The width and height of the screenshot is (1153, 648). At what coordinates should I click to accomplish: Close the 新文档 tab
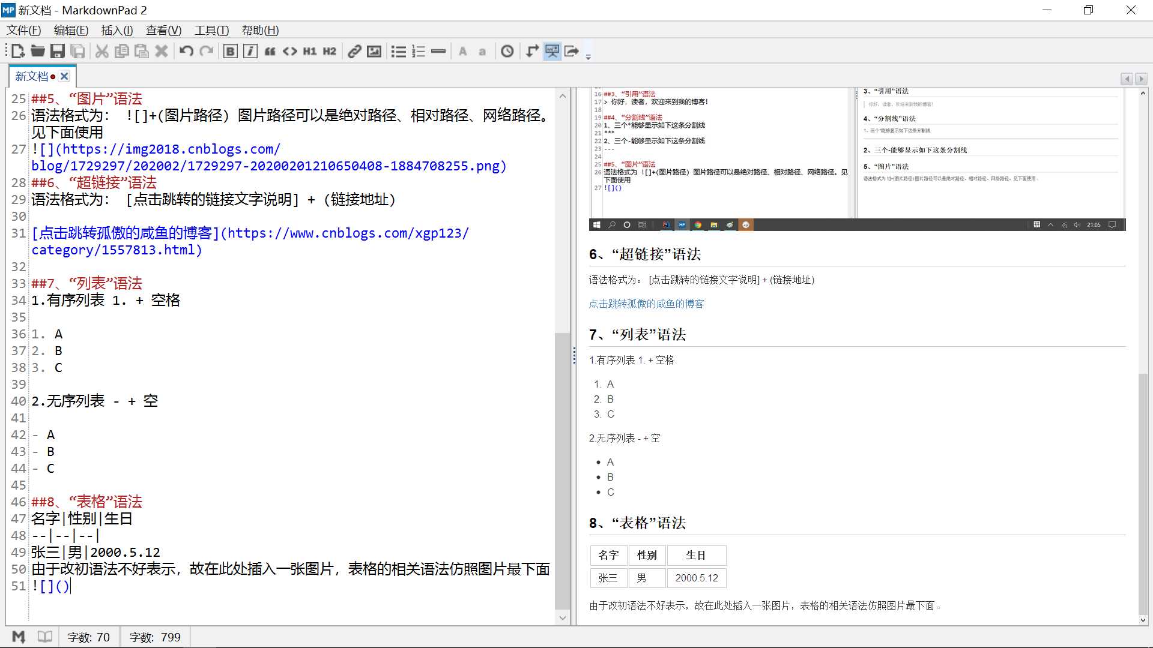pos(64,76)
